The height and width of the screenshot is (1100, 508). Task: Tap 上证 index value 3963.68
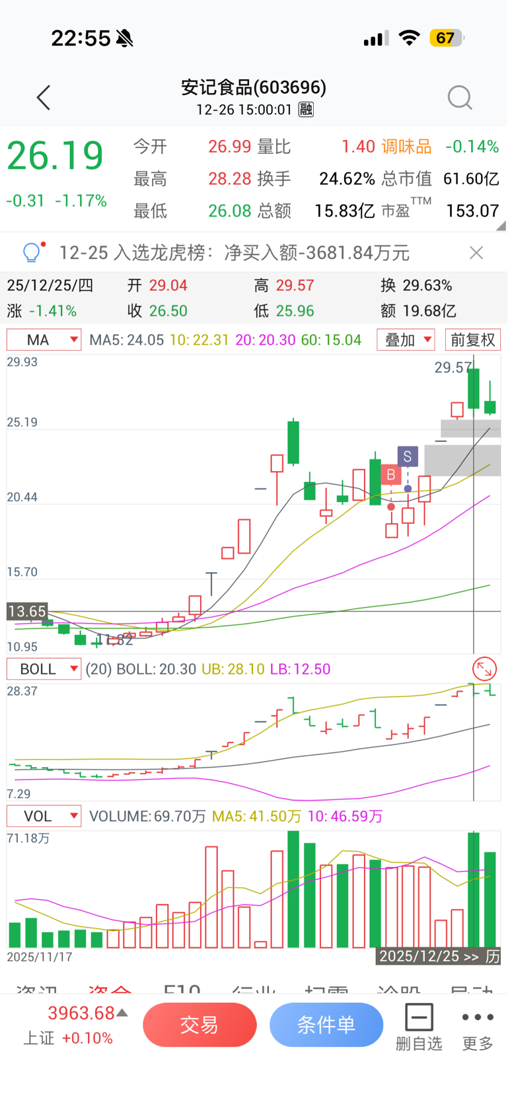pos(81,1013)
